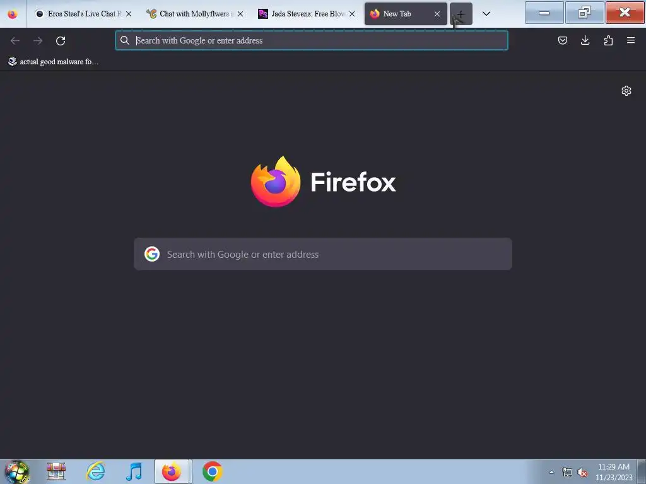
Task: Open the Firefox application hamburger menu
Action: pyautogui.click(x=631, y=40)
